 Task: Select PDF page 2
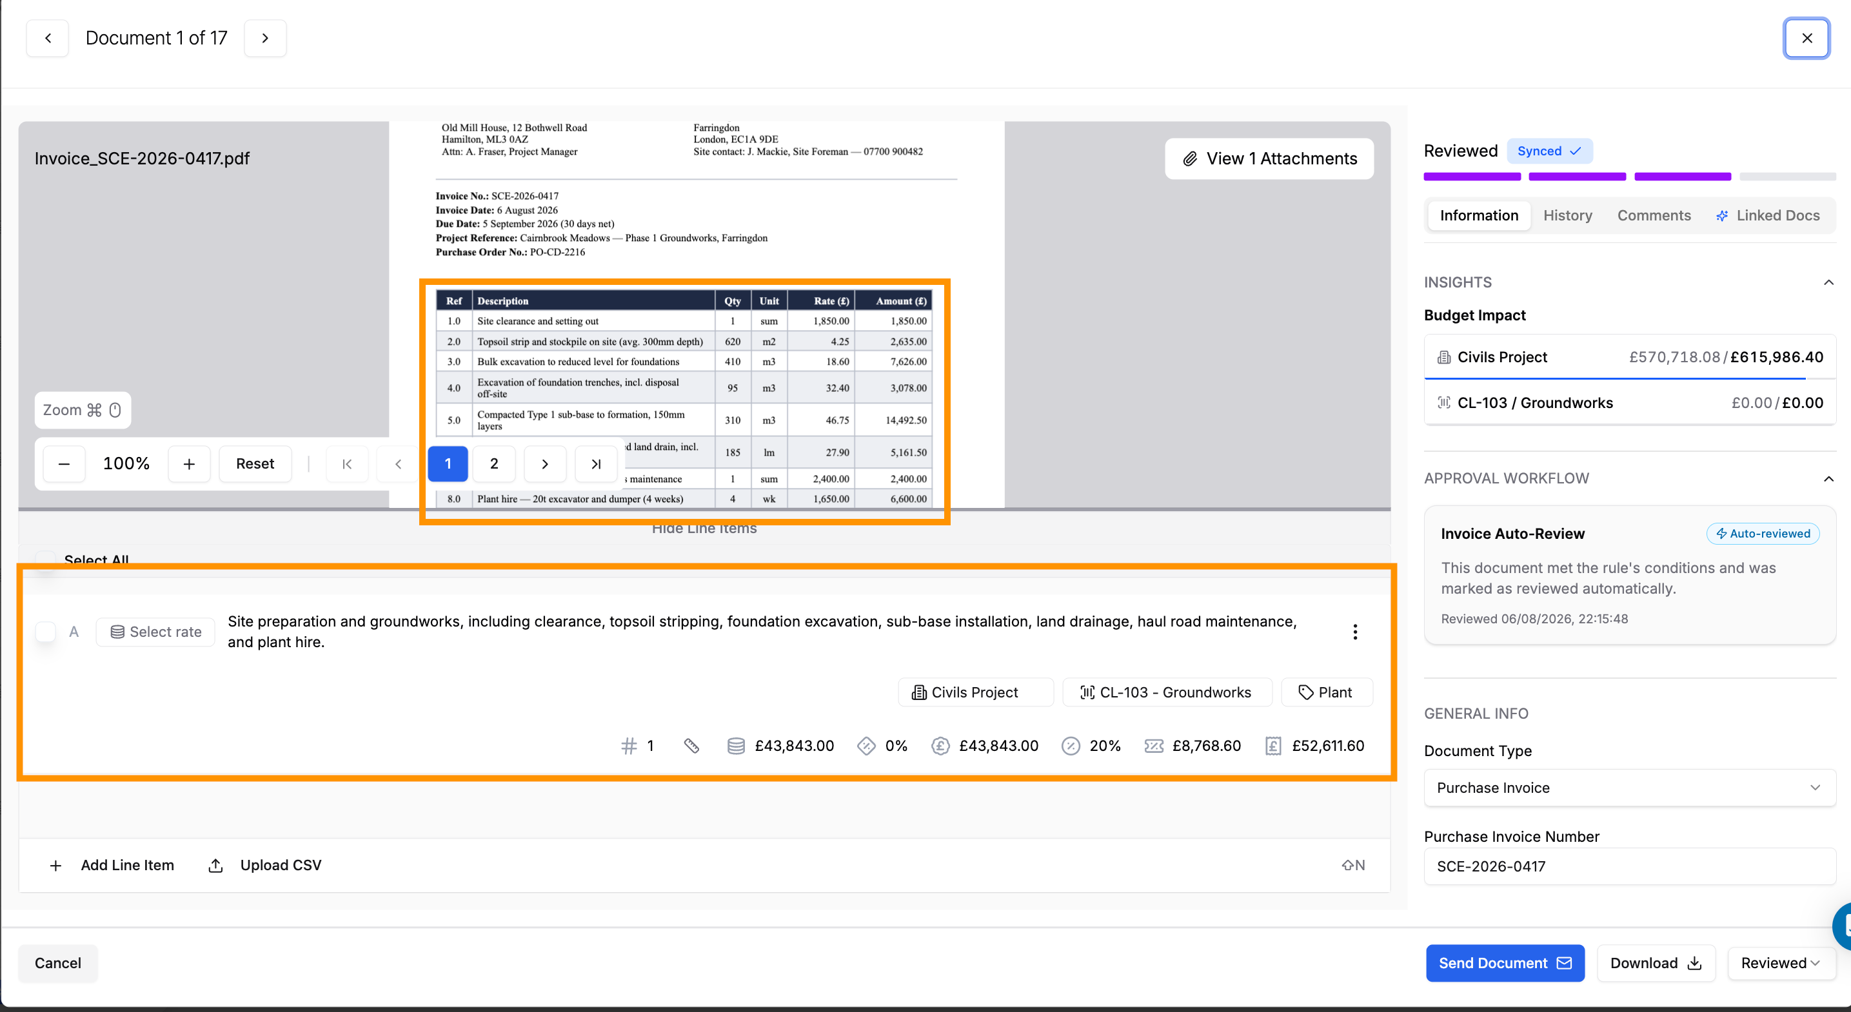click(493, 464)
